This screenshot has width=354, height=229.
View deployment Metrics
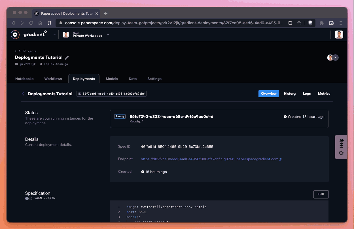324,94
